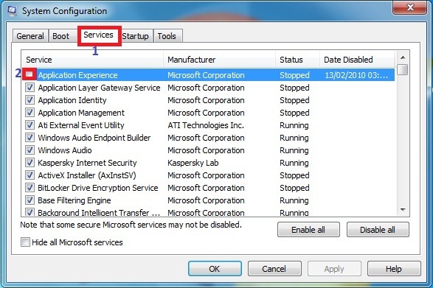
Task: Select the Application Identity service name
Action: tap(72, 100)
